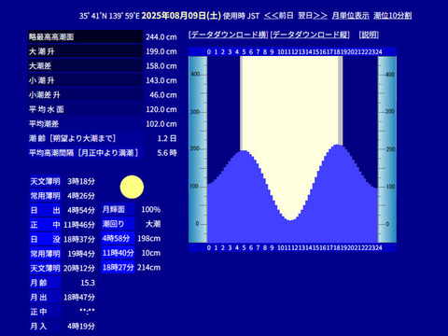Select the date text 2025年08月09日(土)
Viewport: 448px width, 336px height.
pyautogui.click(x=181, y=16)
